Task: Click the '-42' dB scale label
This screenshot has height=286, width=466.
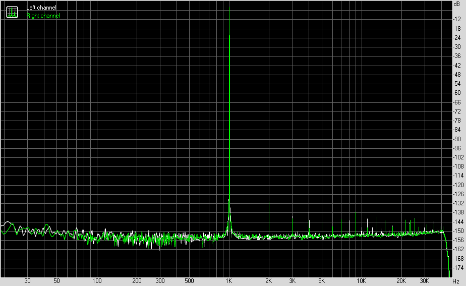Action: (457, 66)
